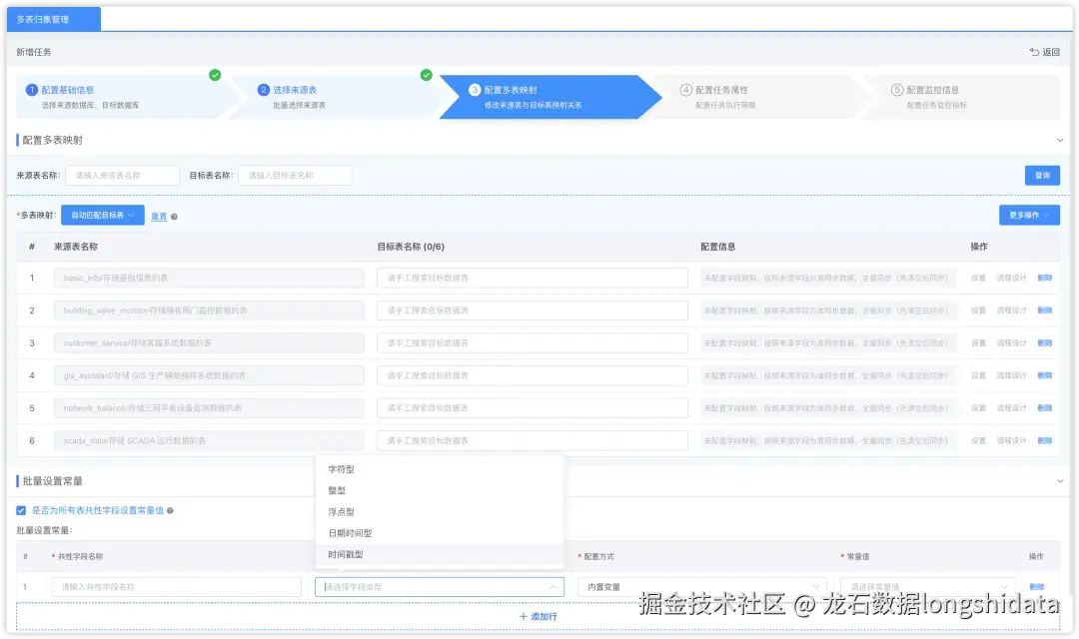Click 删除 for the customer_service row
The height and width of the screenshot is (639, 1079).
[1045, 342]
